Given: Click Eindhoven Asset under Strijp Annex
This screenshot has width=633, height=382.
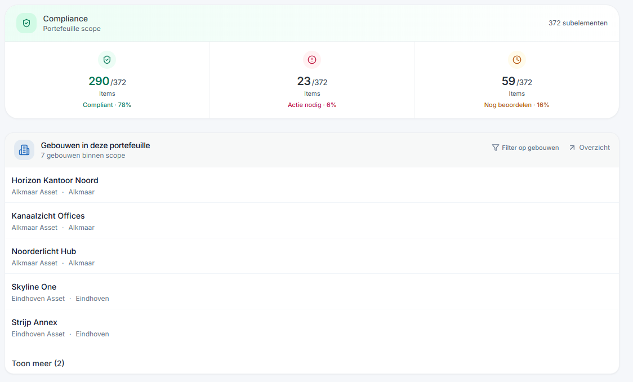Looking at the screenshot, I should (38, 334).
